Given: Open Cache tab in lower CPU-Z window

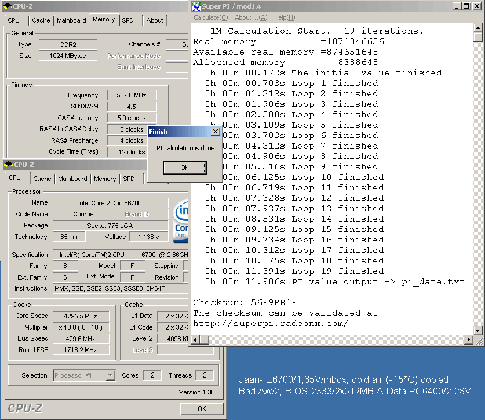Looking at the screenshot, I should click(x=42, y=179).
